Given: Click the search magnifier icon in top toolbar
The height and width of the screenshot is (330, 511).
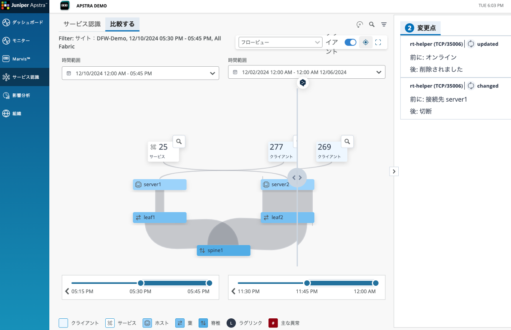Looking at the screenshot, I should 372,25.
